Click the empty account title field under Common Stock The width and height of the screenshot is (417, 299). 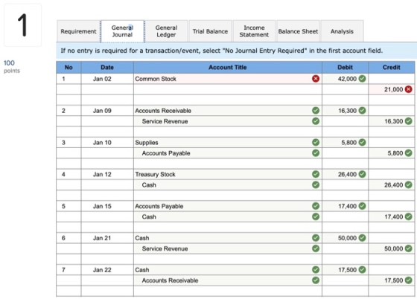[228, 89]
